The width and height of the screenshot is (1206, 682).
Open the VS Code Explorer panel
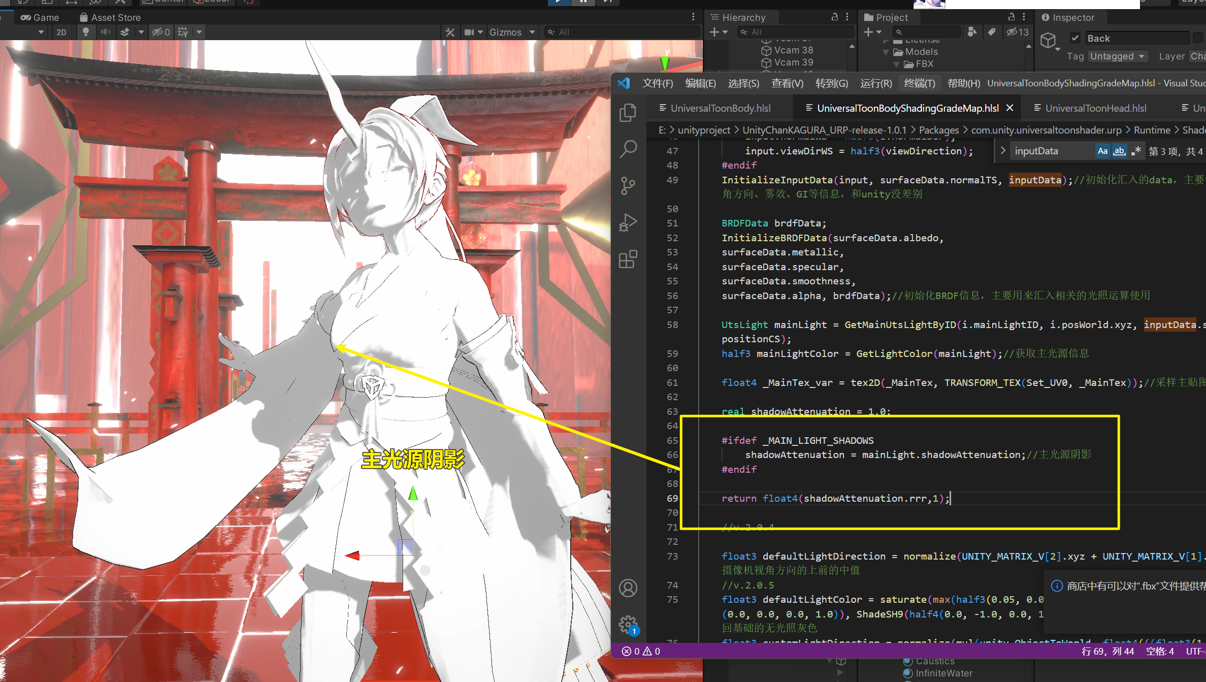click(x=628, y=112)
